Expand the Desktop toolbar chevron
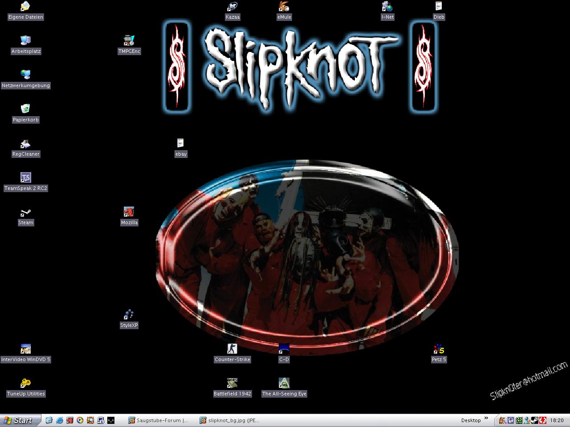The image size is (570, 427). (486, 419)
